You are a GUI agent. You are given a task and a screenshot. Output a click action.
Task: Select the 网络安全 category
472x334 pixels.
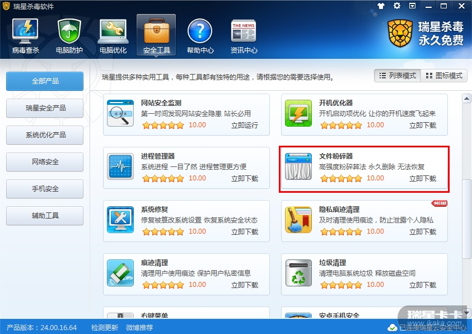(x=45, y=162)
